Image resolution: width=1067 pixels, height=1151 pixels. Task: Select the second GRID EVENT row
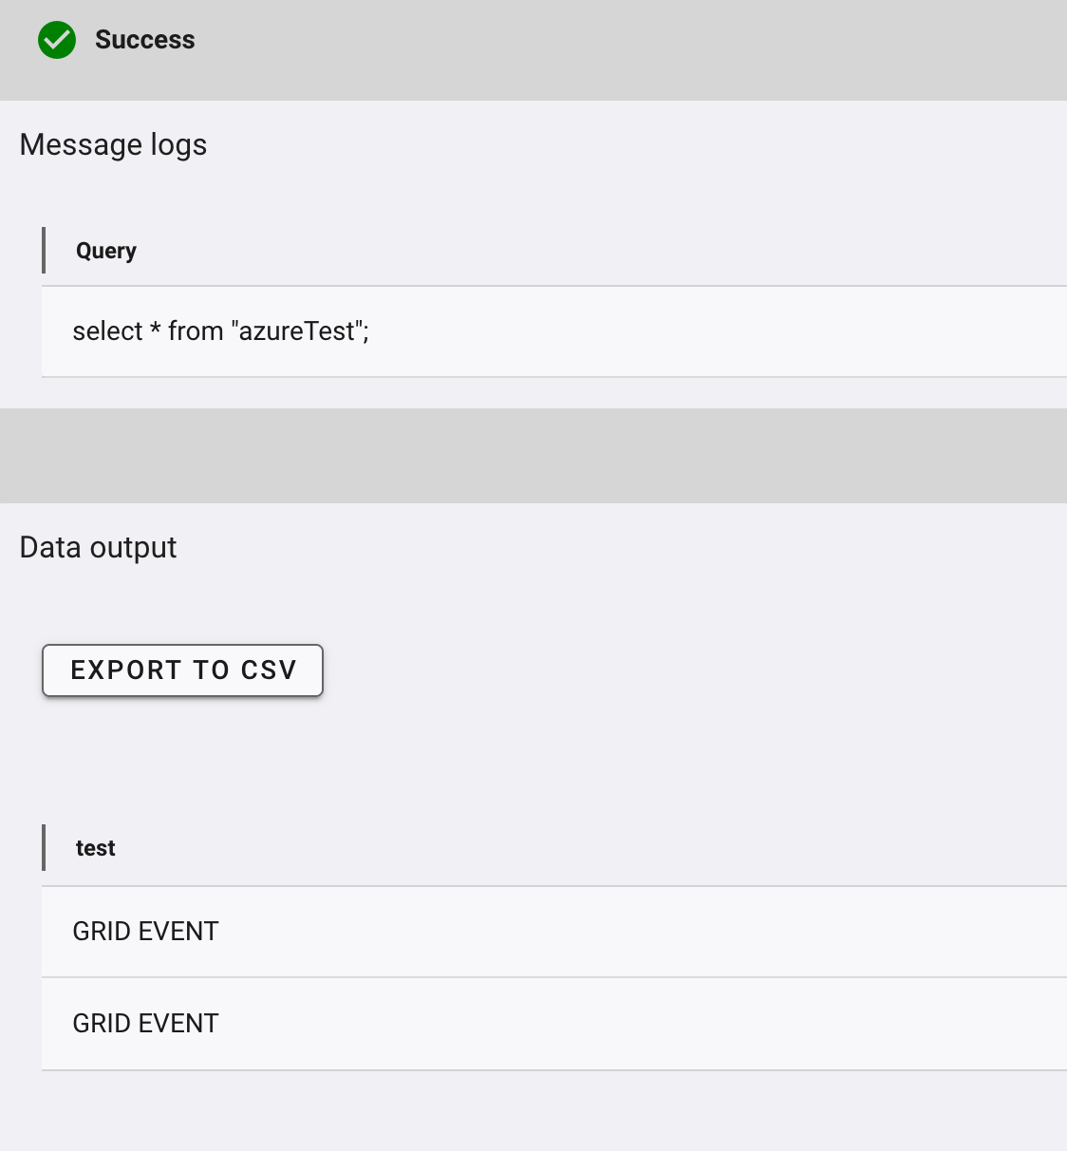coord(551,1024)
